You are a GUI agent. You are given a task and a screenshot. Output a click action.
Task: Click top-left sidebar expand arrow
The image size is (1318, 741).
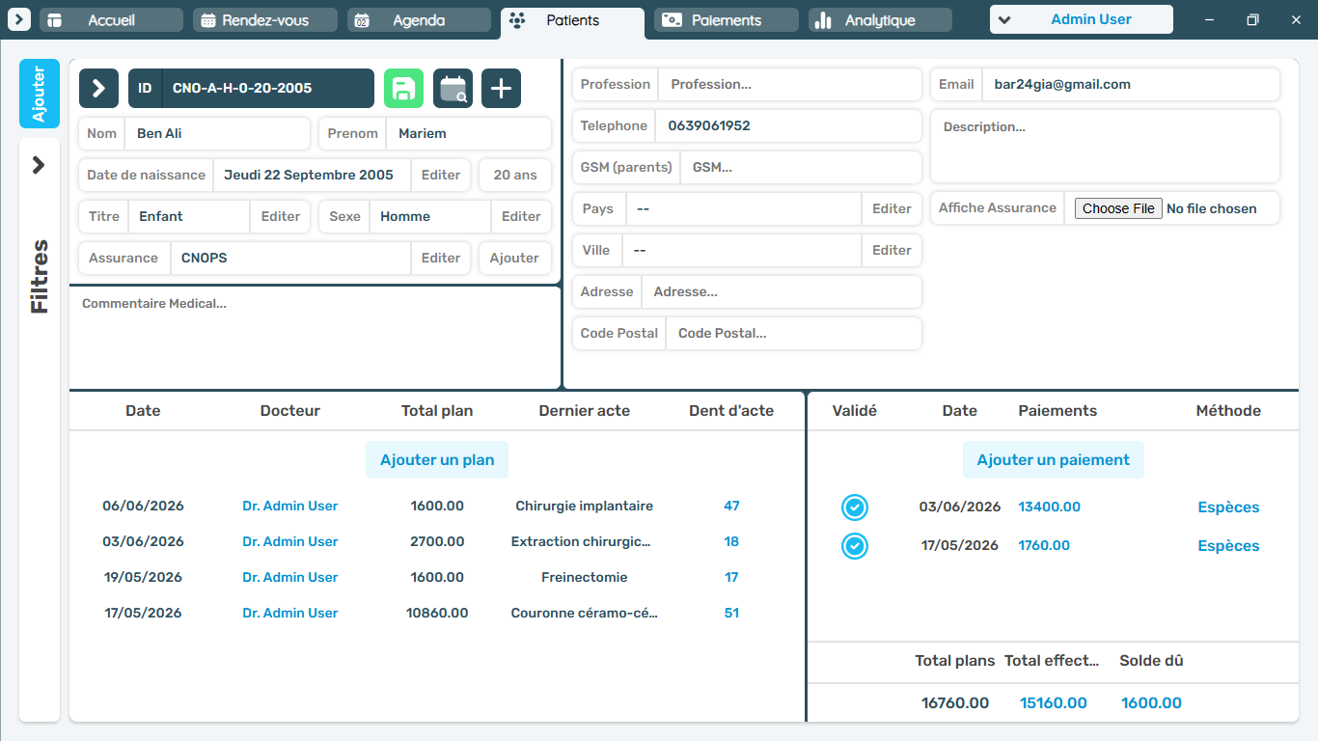click(x=19, y=19)
